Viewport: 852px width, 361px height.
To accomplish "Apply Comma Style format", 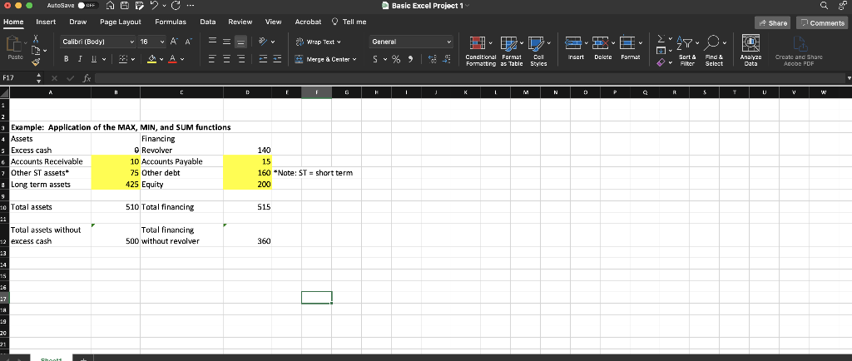I will [411, 59].
